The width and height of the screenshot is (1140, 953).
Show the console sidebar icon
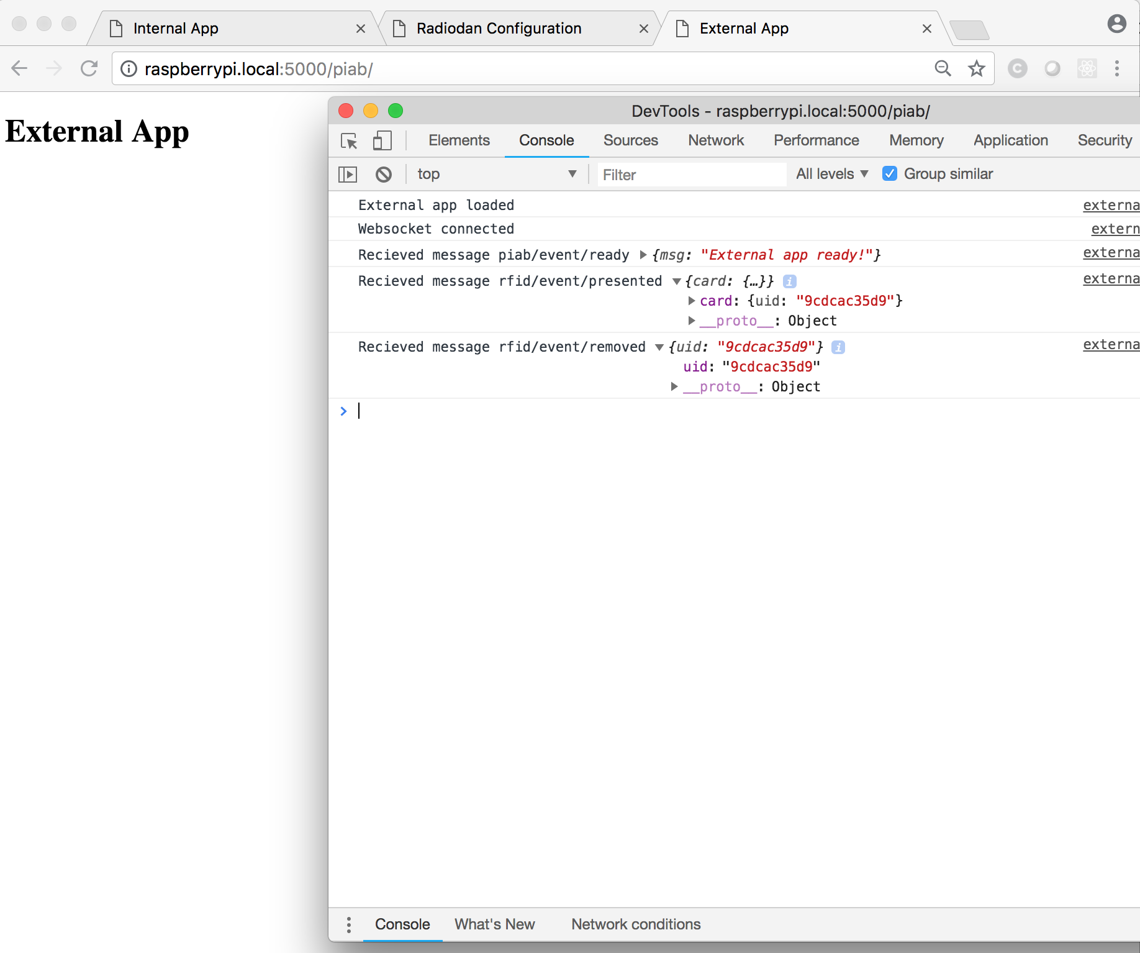[348, 175]
